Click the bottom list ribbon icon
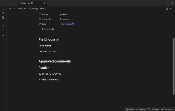Screen dimensions: 175x111 (x=3, y=35)
